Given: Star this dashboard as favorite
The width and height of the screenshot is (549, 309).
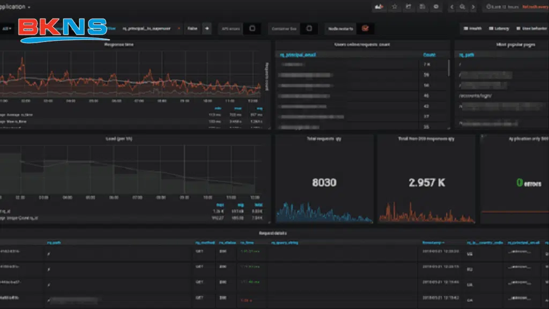Looking at the screenshot, I should click(394, 6).
